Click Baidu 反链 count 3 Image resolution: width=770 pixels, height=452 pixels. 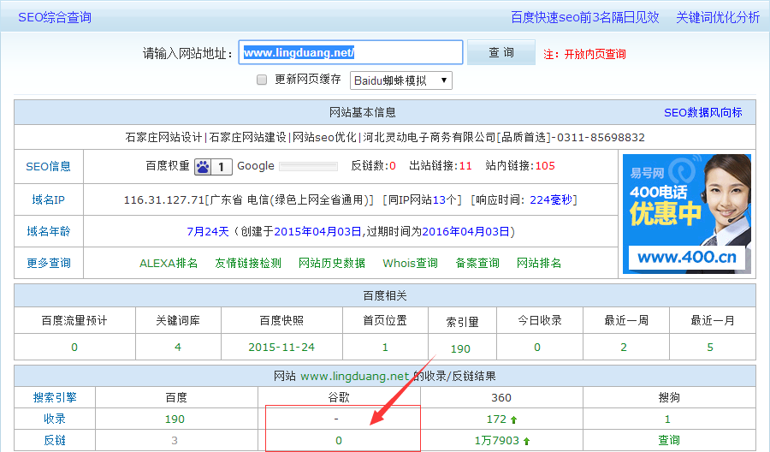pyautogui.click(x=175, y=441)
